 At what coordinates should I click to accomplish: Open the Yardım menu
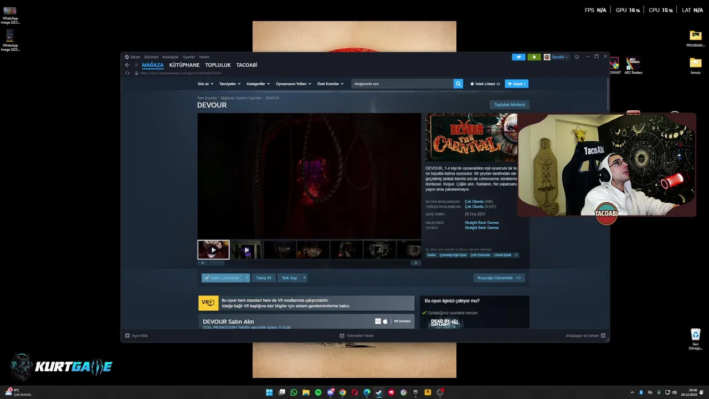tap(204, 57)
